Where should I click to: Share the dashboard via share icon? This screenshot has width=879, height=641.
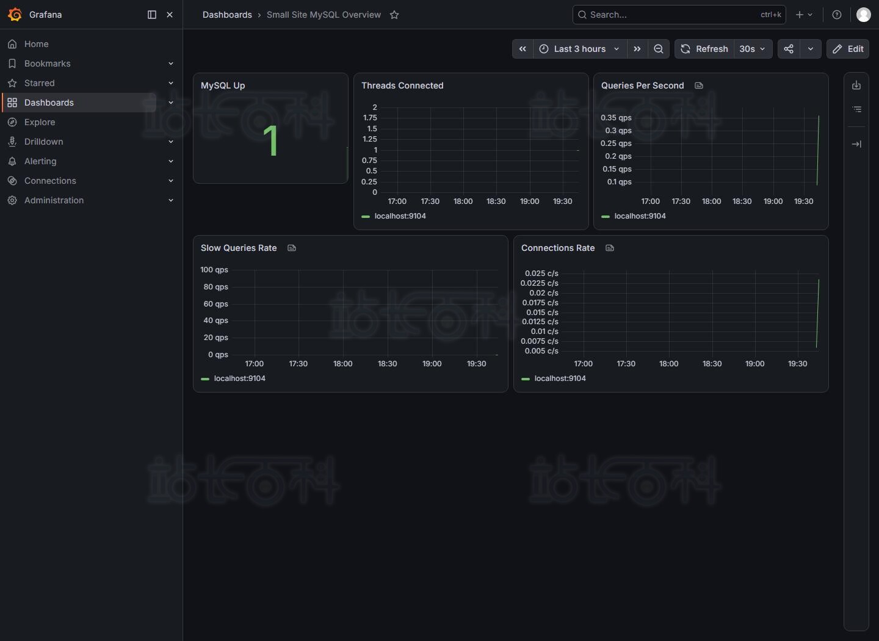pyautogui.click(x=789, y=49)
